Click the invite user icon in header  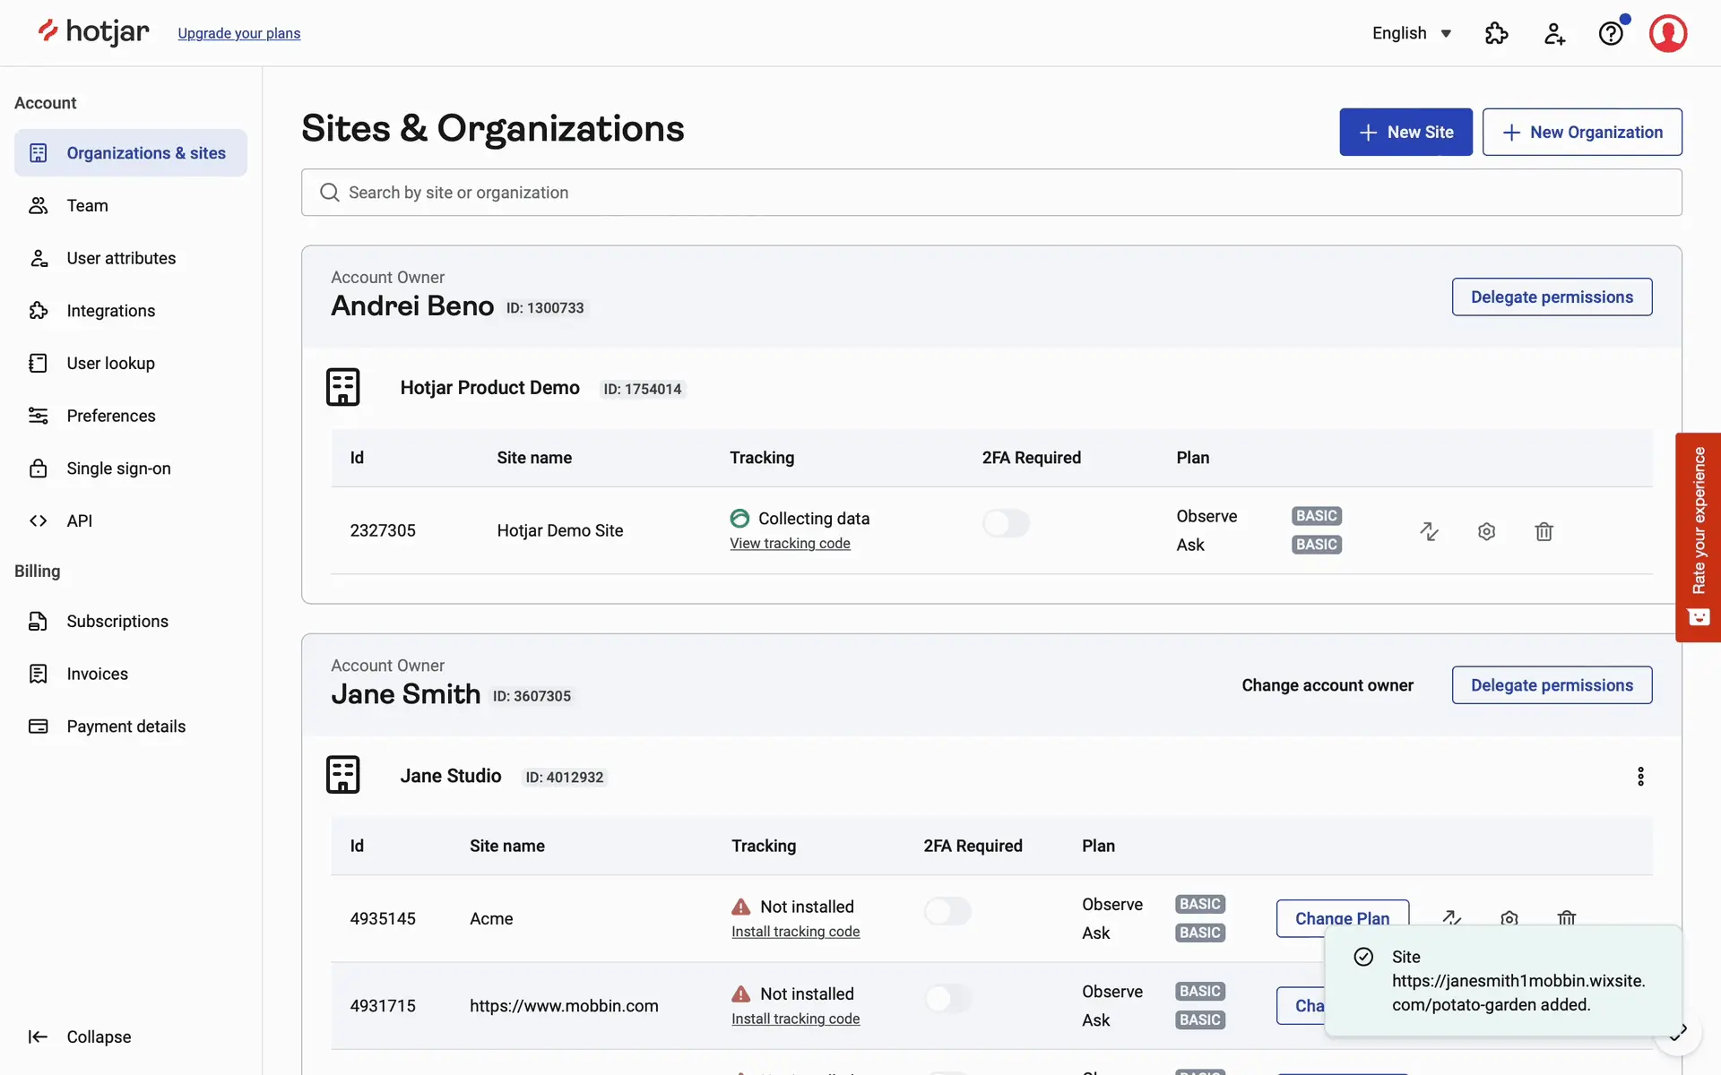click(x=1553, y=34)
